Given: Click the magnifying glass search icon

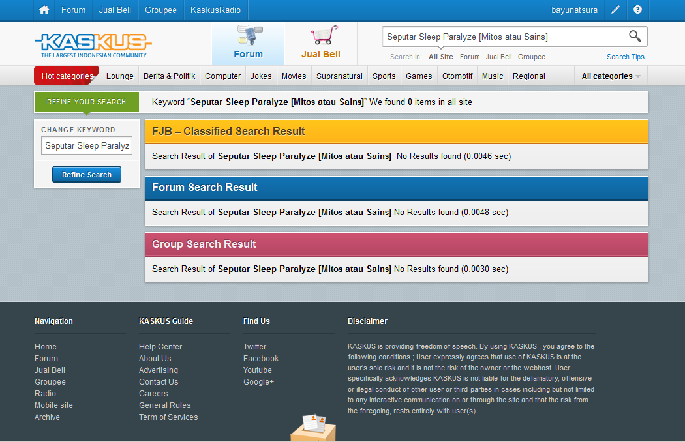Looking at the screenshot, I should tap(635, 37).
